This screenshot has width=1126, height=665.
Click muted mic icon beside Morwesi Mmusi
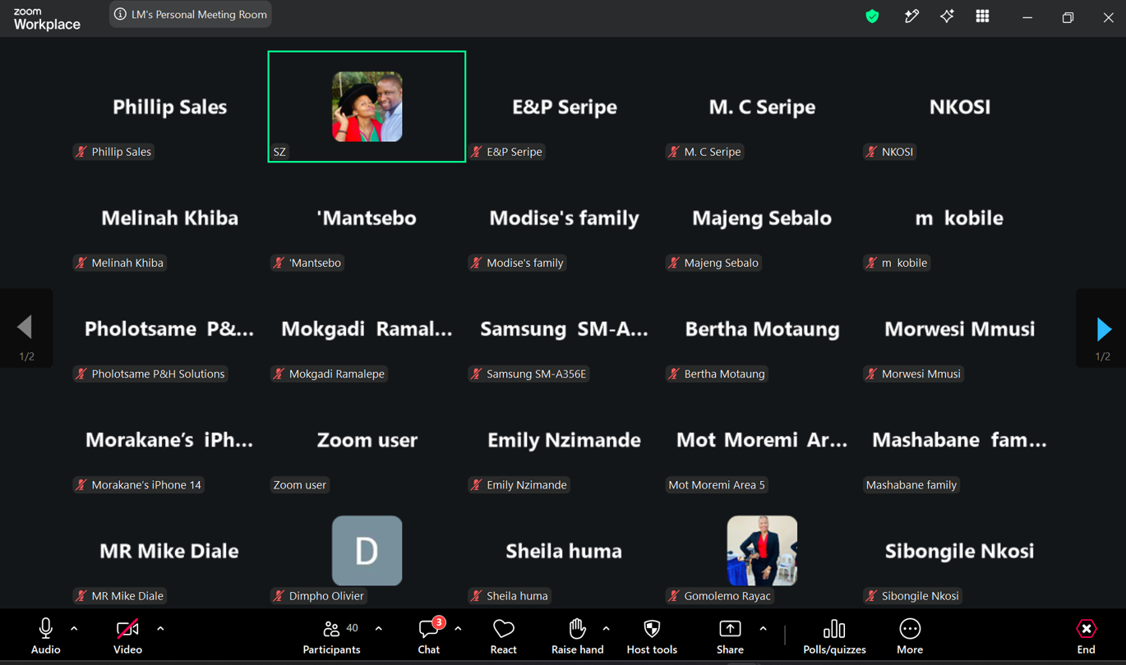[x=871, y=374]
